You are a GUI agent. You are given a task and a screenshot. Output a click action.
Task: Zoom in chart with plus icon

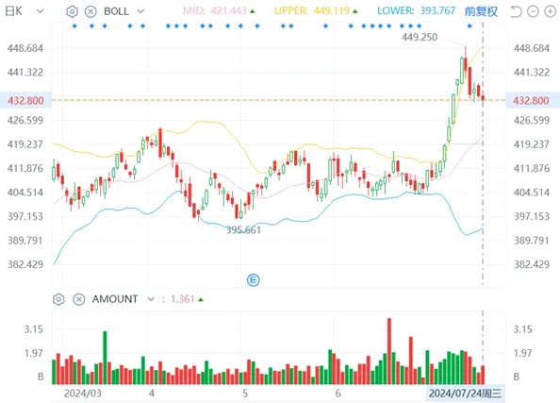pyautogui.click(x=550, y=11)
